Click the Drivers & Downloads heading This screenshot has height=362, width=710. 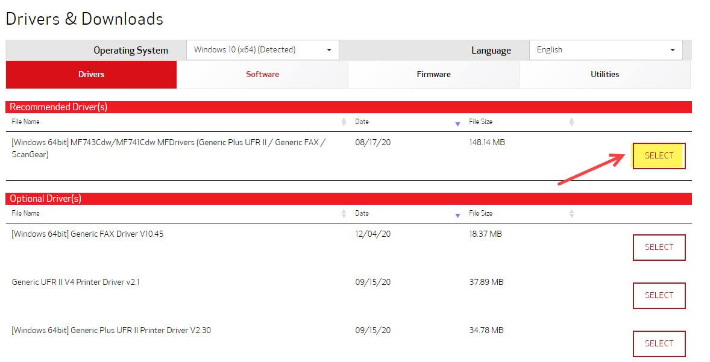(x=84, y=19)
